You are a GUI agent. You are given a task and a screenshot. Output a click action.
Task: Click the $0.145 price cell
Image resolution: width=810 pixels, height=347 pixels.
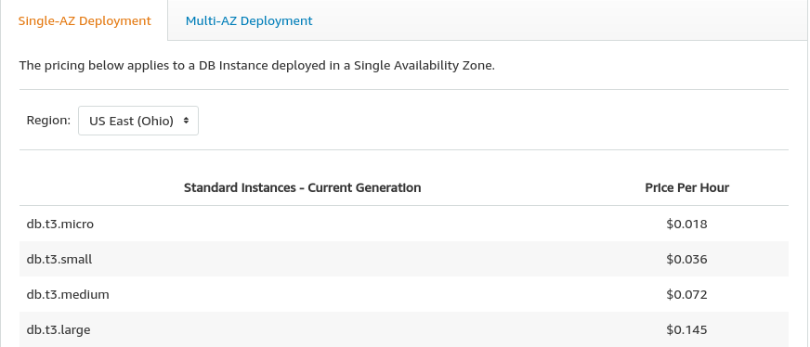point(686,329)
